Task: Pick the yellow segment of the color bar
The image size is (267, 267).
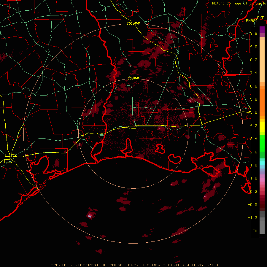Action: pos(262,127)
